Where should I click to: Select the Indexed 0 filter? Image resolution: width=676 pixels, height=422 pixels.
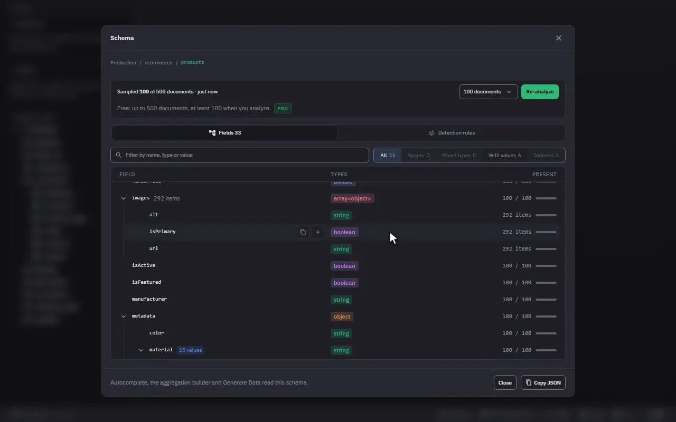(546, 156)
